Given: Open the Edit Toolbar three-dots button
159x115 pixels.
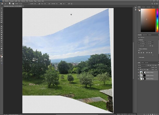Looking at the screenshot, I should (1, 53).
